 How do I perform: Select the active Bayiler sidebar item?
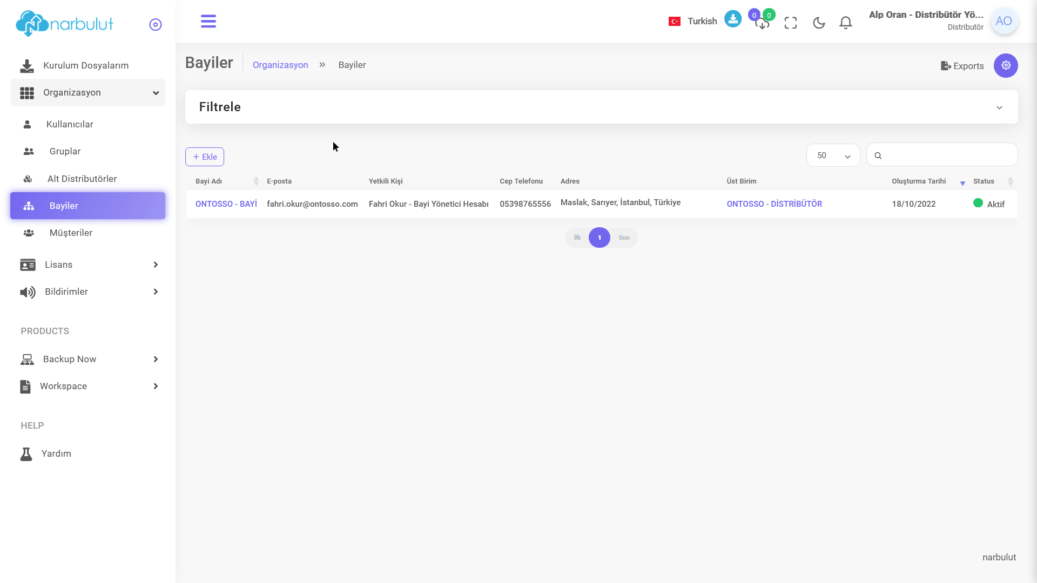click(87, 206)
